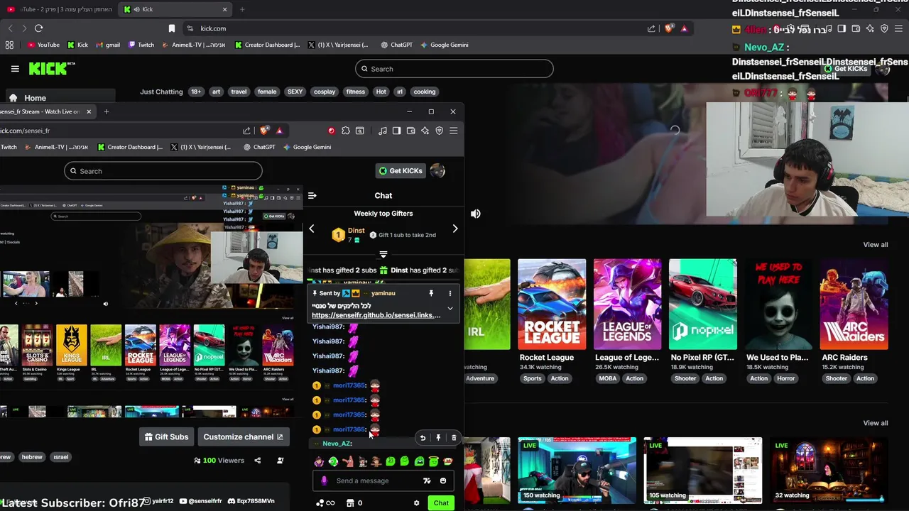Pin the hovered chat message

[x=438, y=438]
